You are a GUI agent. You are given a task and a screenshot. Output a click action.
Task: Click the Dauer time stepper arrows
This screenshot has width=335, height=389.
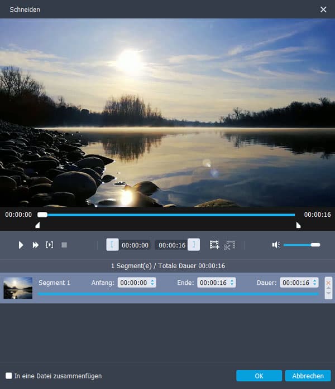pyautogui.click(x=315, y=283)
